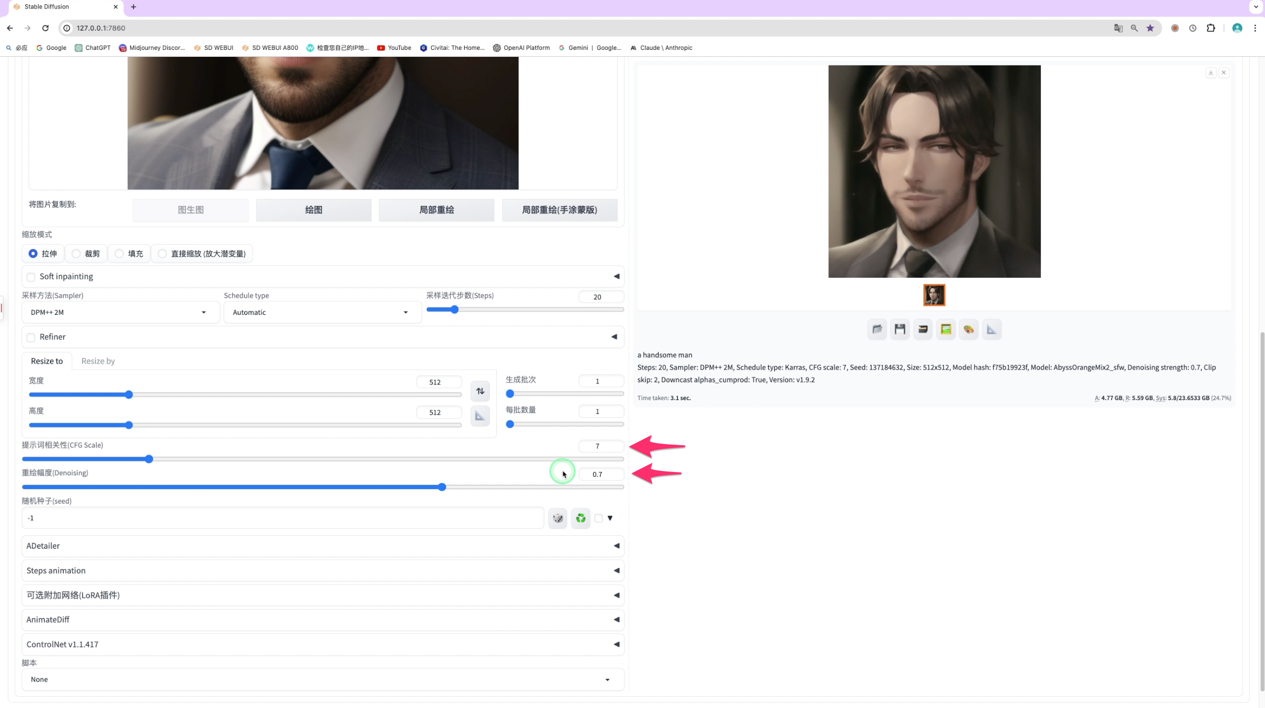Viewport: 1265px width, 708px height.
Task: Open SD WEBUI A800 bookmark
Action: pyautogui.click(x=270, y=48)
